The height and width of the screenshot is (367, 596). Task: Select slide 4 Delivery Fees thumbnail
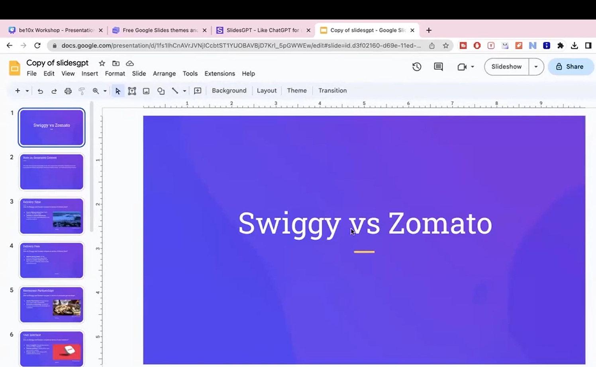click(x=52, y=260)
